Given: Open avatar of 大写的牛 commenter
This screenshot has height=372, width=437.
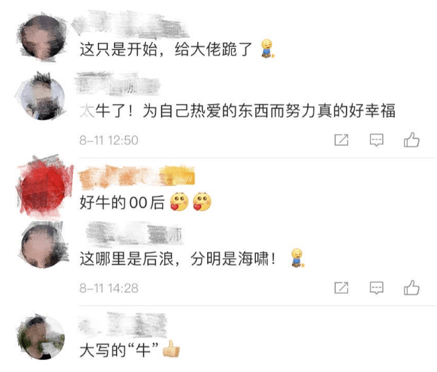Looking at the screenshot, I should click(x=42, y=337).
